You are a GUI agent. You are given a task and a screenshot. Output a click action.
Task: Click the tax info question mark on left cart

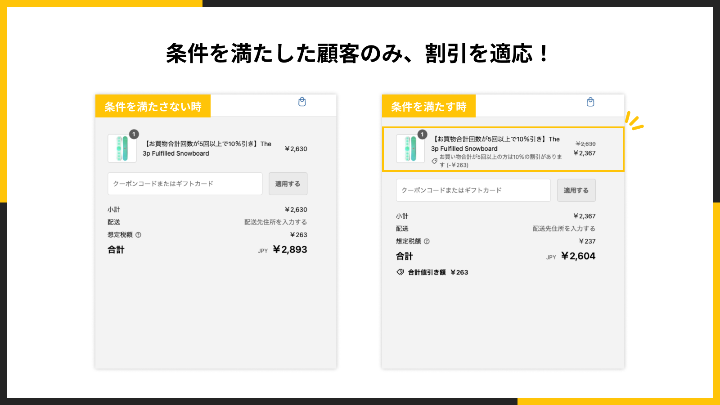pyautogui.click(x=139, y=234)
